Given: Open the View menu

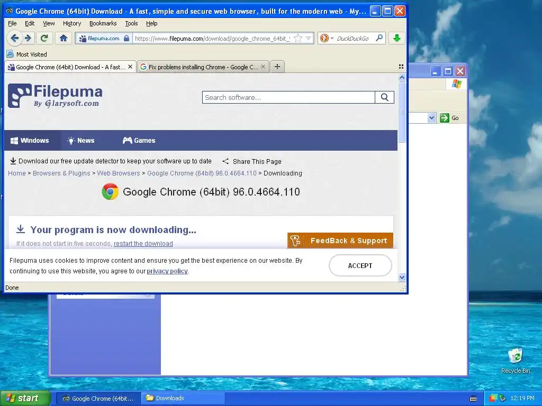Looking at the screenshot, I should (49, 23).
